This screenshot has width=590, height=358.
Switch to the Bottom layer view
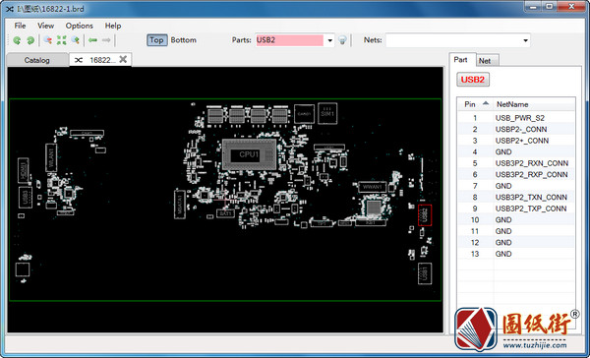(183, 40)
